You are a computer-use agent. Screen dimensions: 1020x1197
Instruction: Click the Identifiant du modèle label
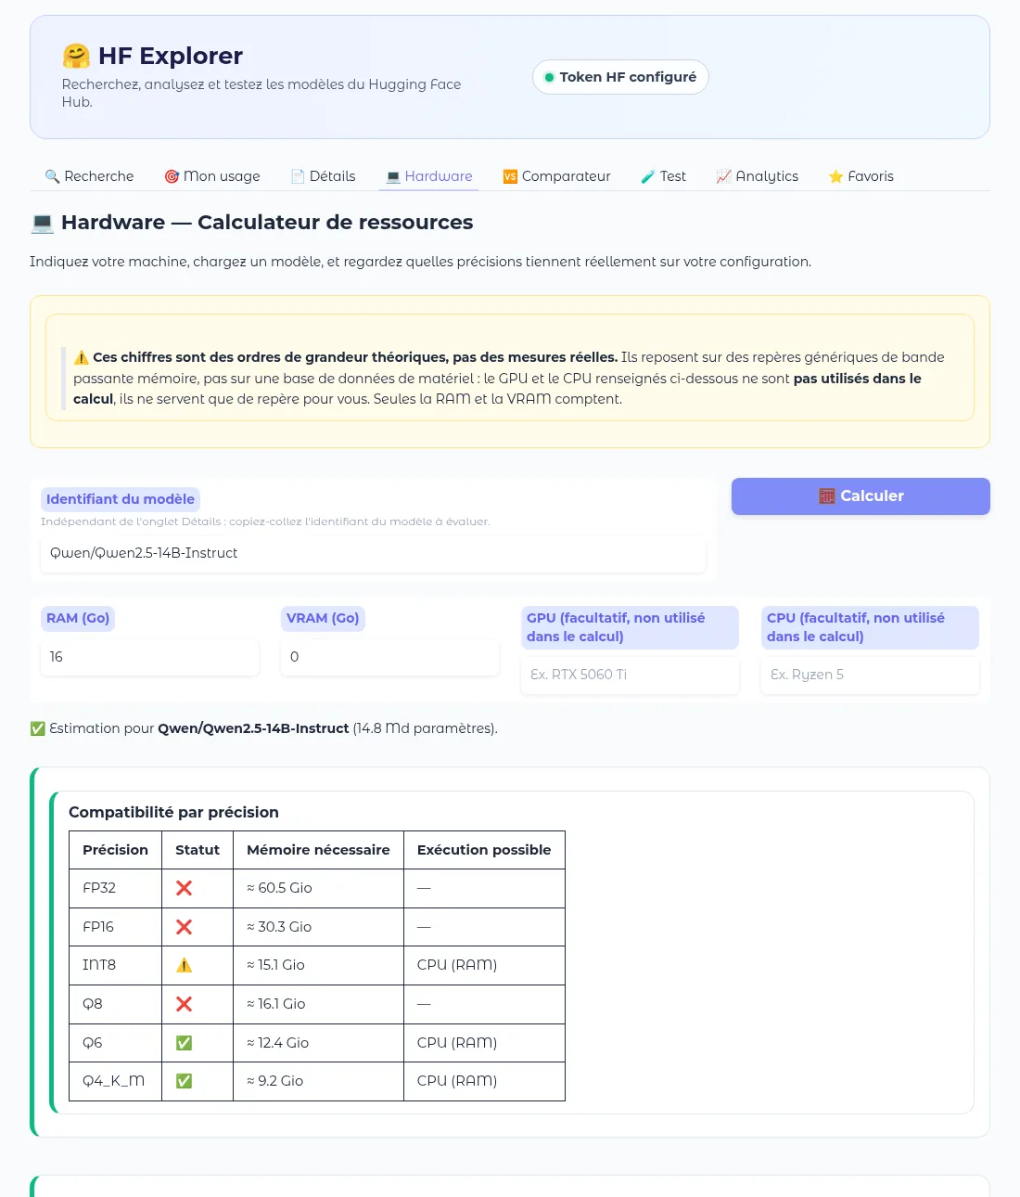[x=121, y=499]
